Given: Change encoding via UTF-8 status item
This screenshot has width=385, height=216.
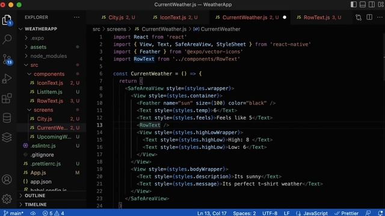Looking at the screenshot, I should click(270, 214).
